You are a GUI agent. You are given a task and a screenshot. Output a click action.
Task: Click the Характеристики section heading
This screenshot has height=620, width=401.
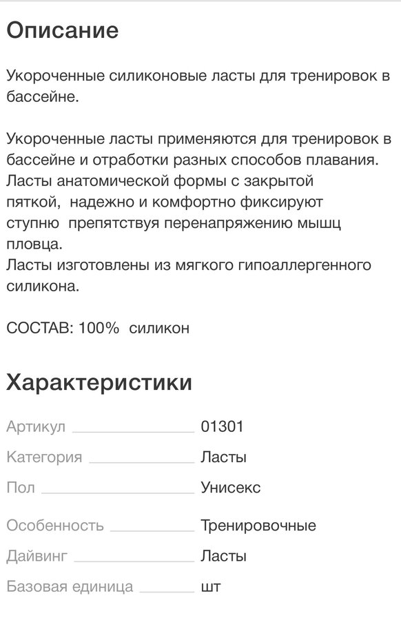coord(99,382)
